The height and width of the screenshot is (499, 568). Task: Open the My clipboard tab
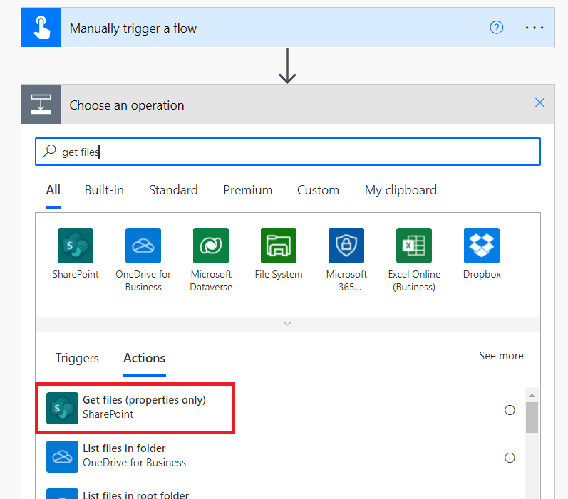tap(401, 190)
